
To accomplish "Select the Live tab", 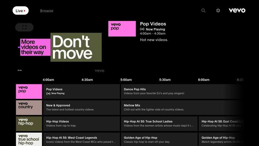I will pyautogui.click(x=21, y=11).
